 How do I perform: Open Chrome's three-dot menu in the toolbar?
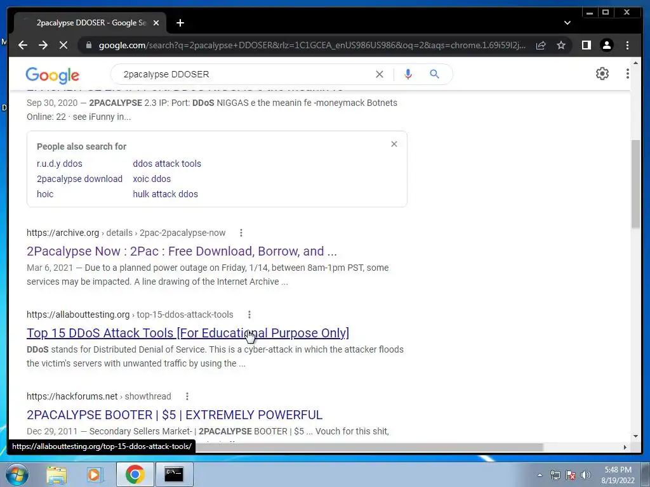pos(627,45)
